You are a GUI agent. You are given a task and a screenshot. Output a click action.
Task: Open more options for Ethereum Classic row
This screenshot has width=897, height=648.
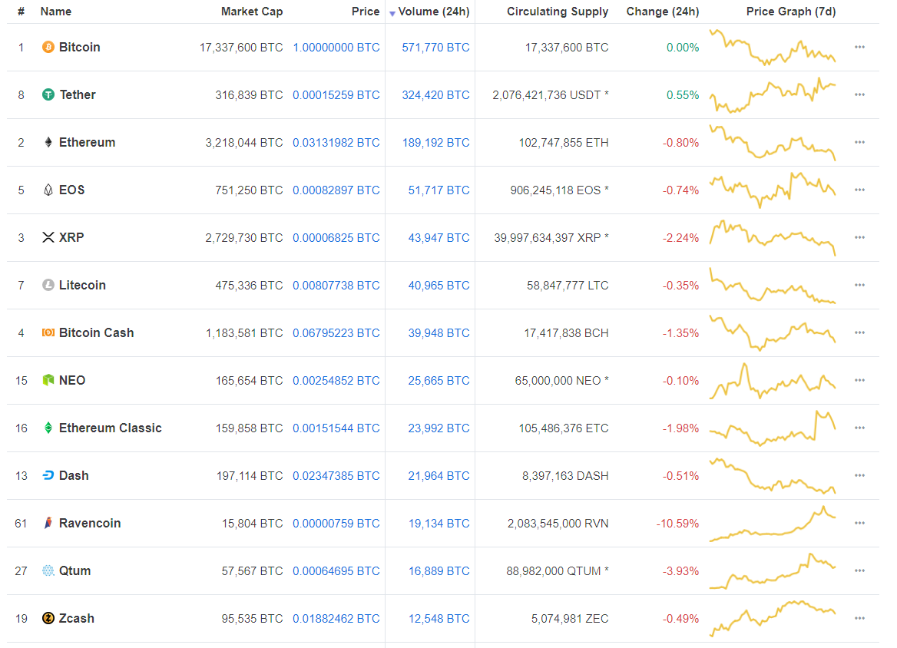point(859,428)
